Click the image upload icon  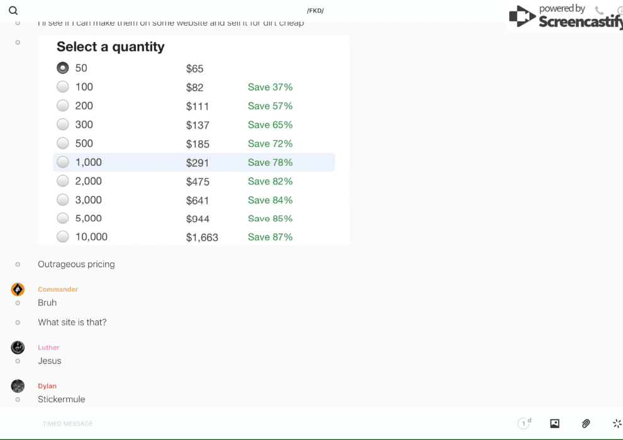click(554, 424)
